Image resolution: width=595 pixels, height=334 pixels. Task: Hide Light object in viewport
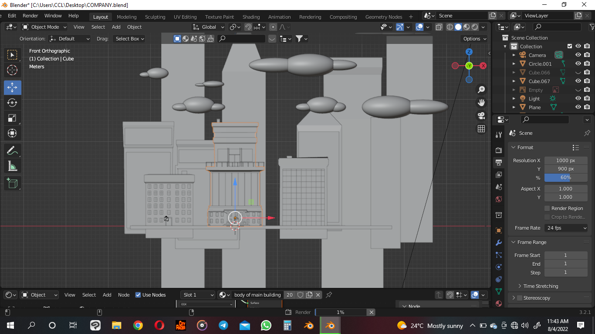(x=578, y=99)
